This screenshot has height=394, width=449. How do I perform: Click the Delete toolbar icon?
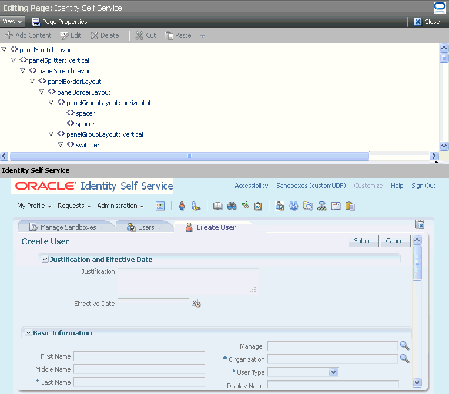click(94, 35)
